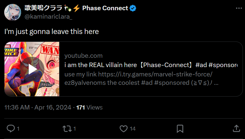The image size is (245, 139).
Task: Click the reply speech bubble icon
Action: (x=11, y=129)
